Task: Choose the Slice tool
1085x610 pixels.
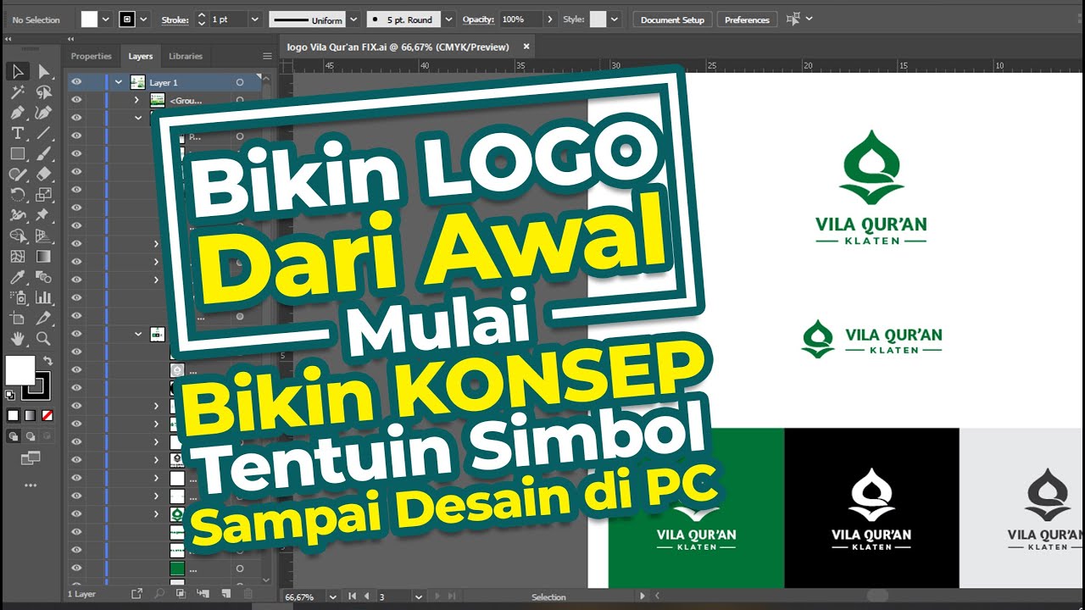Action: pos(43,318)
